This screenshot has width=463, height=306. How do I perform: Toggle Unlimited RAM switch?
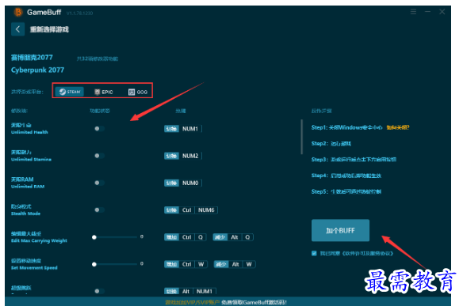(x=99, y=183)
